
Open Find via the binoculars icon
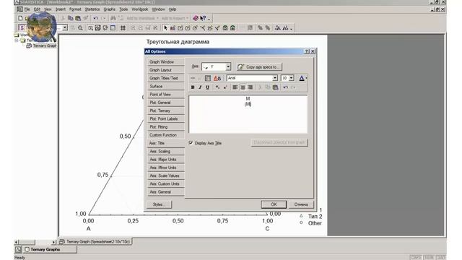pos(113,18)
